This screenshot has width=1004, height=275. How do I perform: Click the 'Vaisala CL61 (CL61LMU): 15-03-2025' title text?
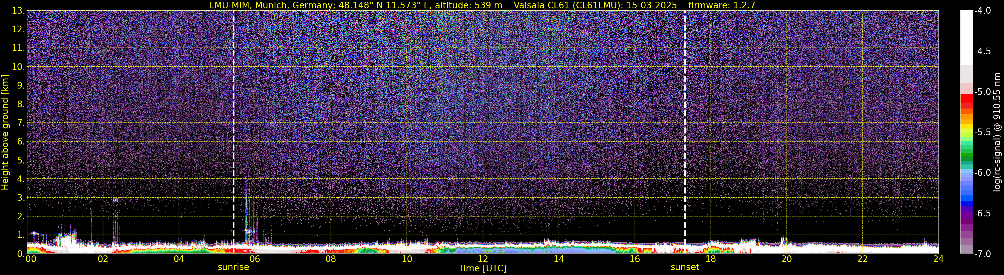(595, 5)
